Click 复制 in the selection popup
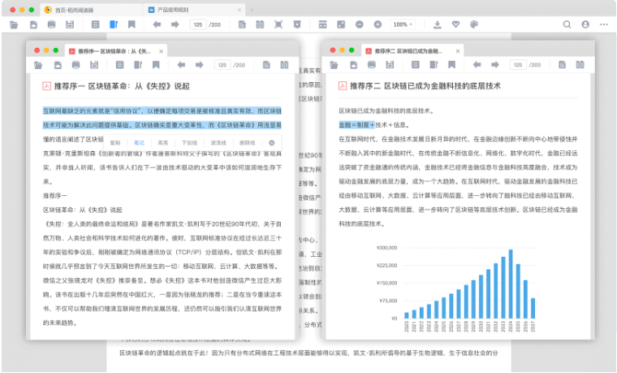 click(115, 142)
